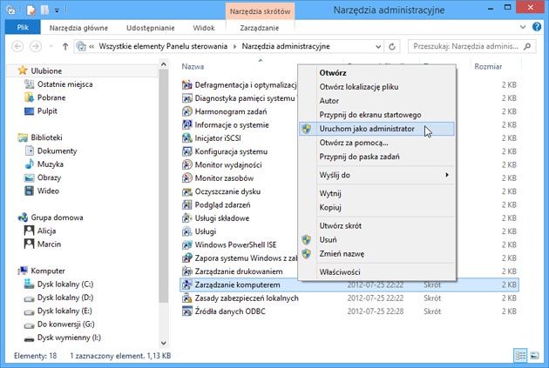Screen dimensions: 549x368
Task: Click the Źródła danych ODBC icon
Action: click(x=187, y=311)
